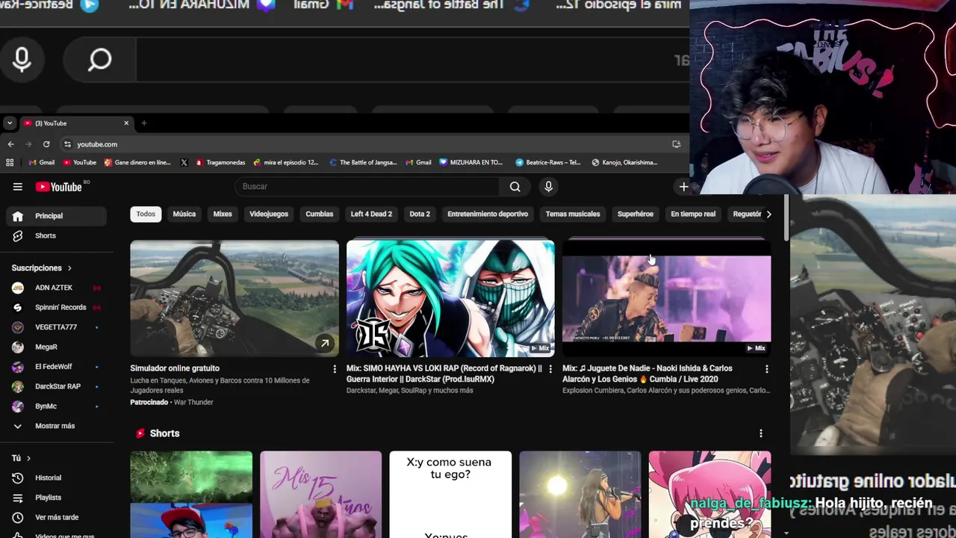Click the Create plus icon
The height and width of the screenshot is (538, 956).
(x=683, y=187)
